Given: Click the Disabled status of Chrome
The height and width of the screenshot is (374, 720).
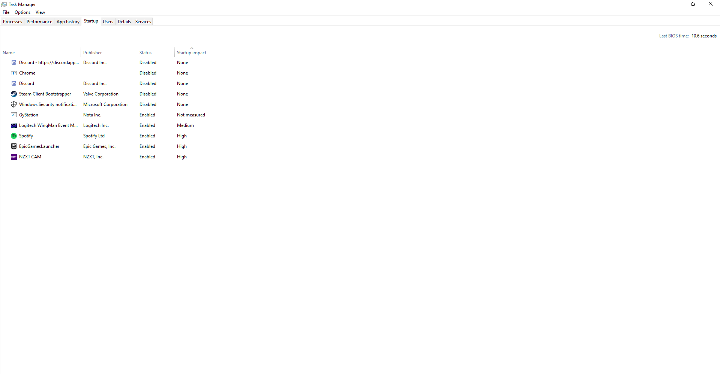Looking at the screenshot, I should (148, 73).
